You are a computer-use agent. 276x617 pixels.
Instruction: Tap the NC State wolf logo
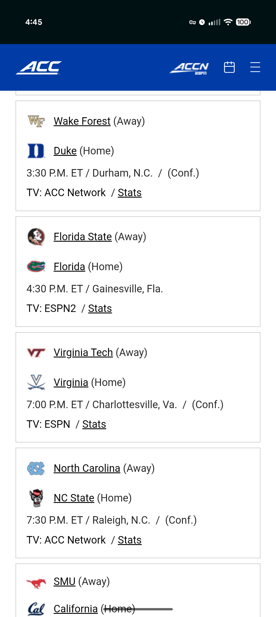pyautogui.click(x=36, y=498)
